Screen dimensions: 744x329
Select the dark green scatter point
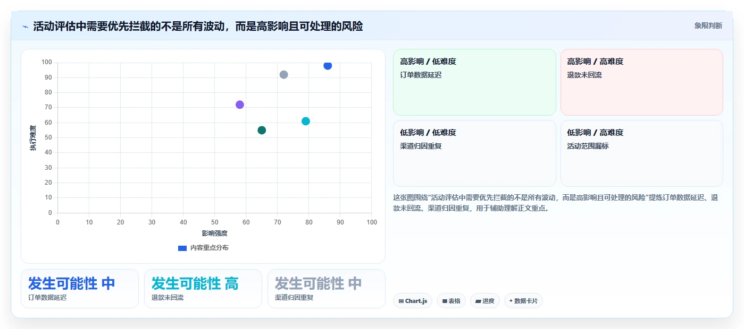point(262,130)
